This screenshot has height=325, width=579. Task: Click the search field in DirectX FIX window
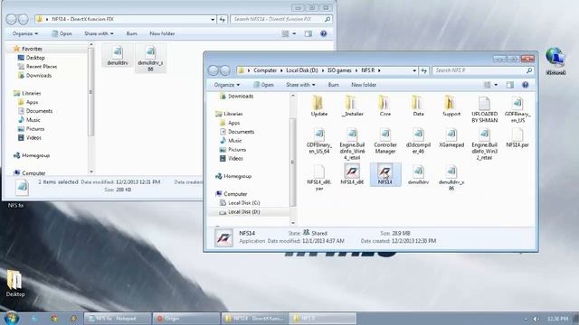point(281,19)
